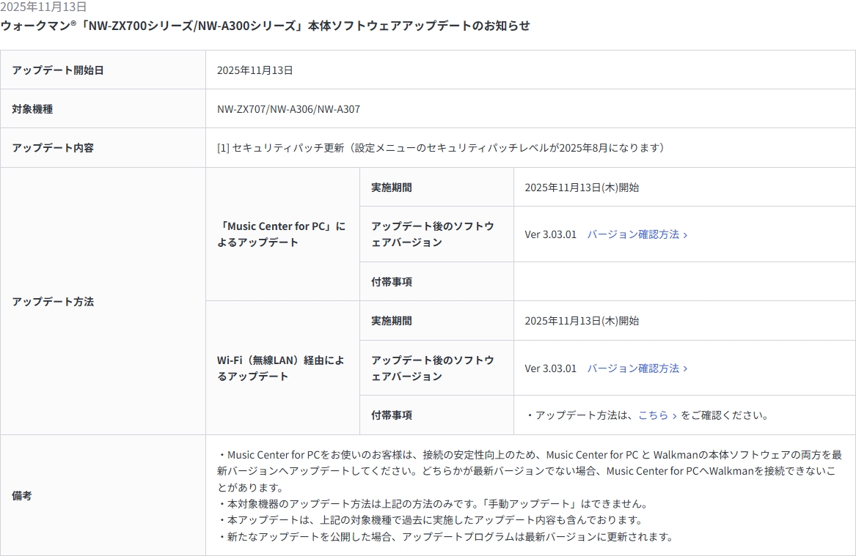Click the 「Music Center for PC」によるアップデート cell
The image size is (856, 556).
(x=282, y=234)
